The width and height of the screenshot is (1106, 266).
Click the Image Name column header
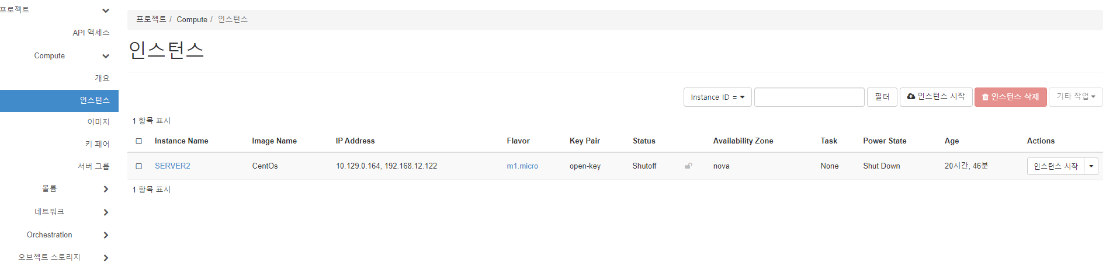click(274, 141)
